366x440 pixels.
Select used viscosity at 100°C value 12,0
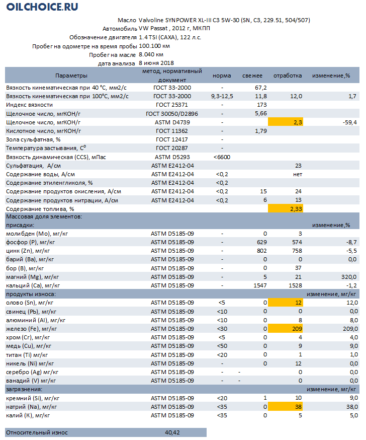pos(296,96)
